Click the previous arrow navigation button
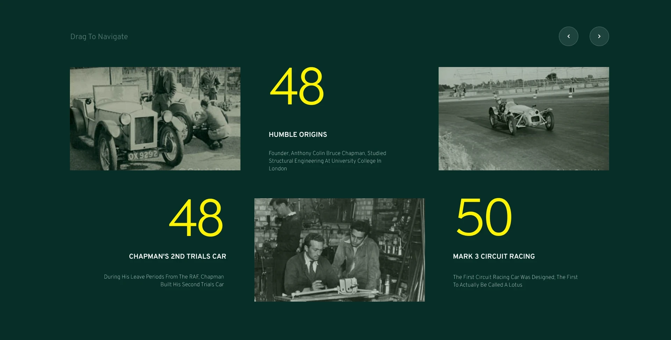Image resolution: width=671 pixels, height=340 pixels. [x=568, y=36]
